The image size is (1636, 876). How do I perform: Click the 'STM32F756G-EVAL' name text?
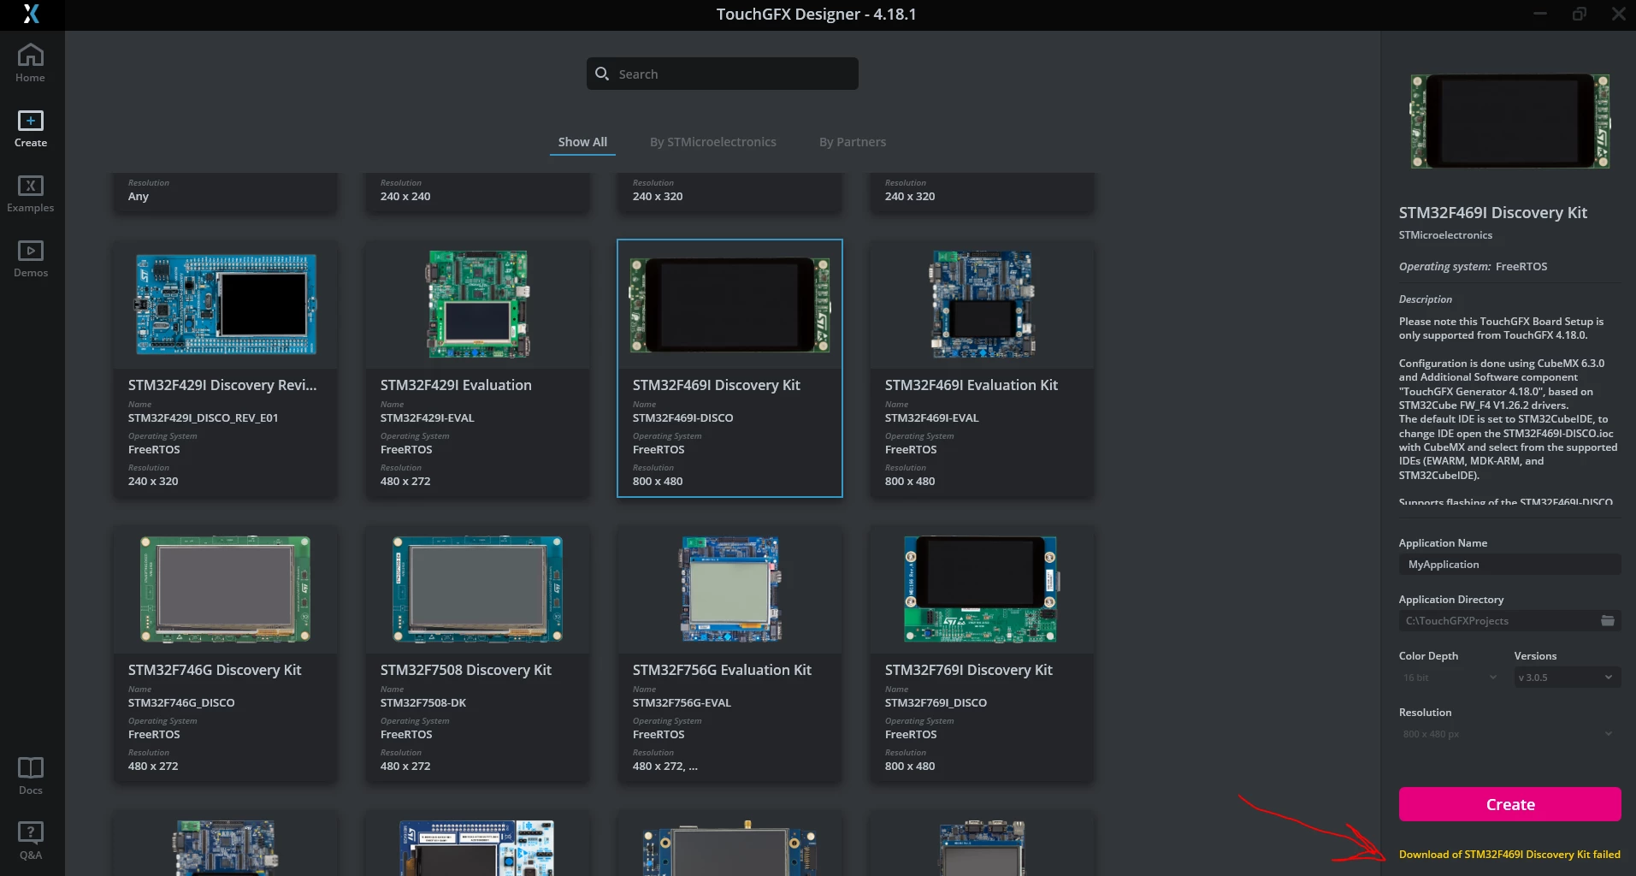tap(682, 703)
